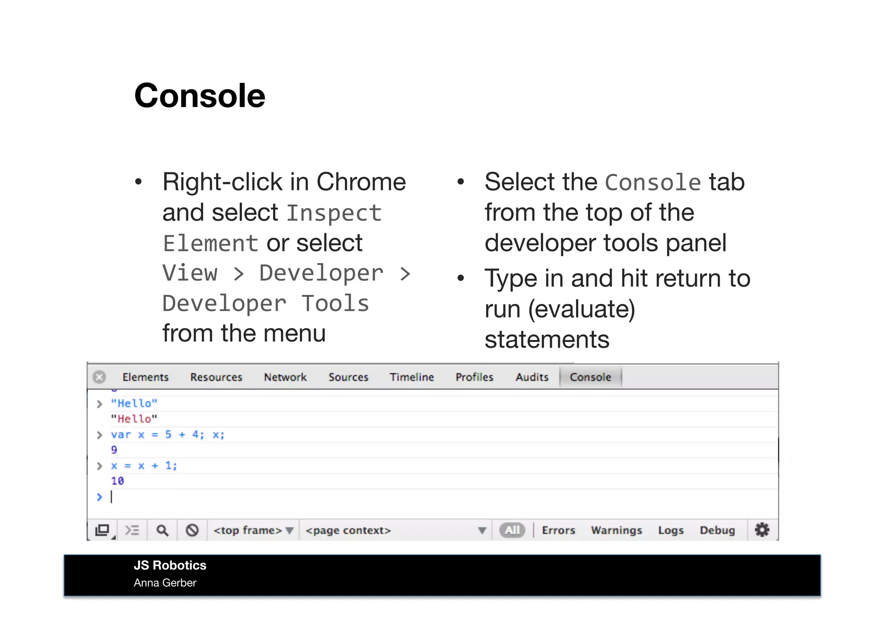
Task: Show only Debug messages
Action: [717, 530]
